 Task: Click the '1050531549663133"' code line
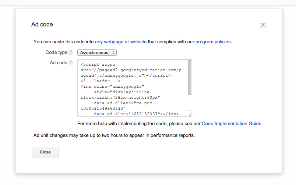(x=103, y=108)
